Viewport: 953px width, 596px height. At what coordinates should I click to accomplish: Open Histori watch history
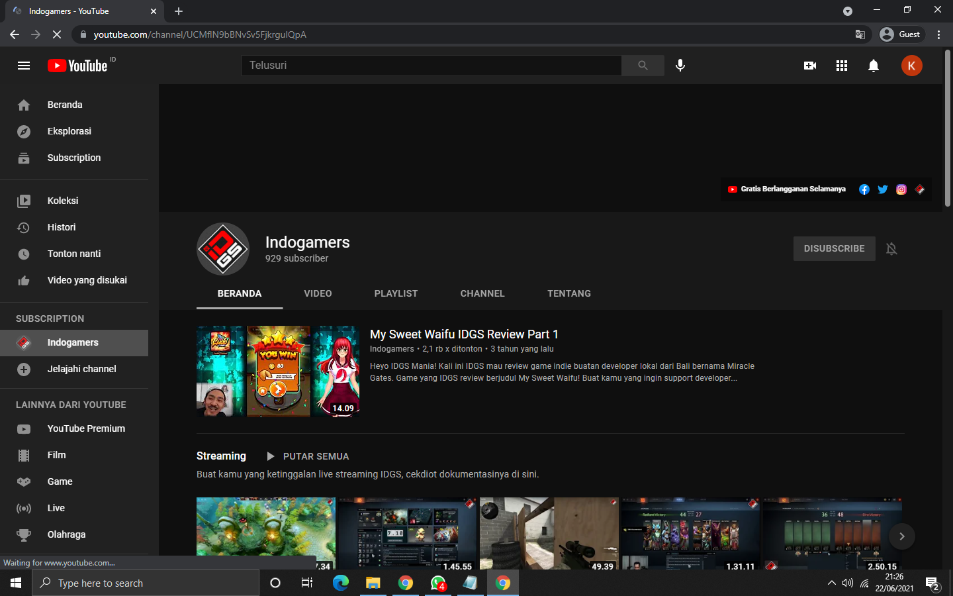pos(74,227)
